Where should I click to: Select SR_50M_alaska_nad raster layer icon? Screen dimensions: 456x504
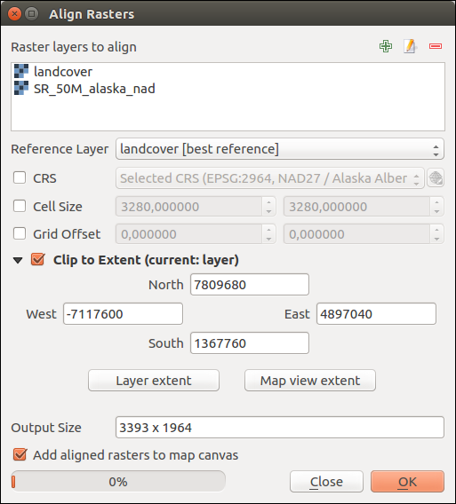pos(21,88)
